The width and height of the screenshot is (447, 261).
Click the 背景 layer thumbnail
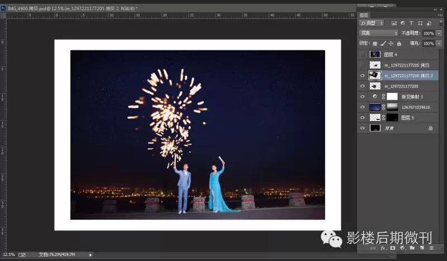[375, 128]
